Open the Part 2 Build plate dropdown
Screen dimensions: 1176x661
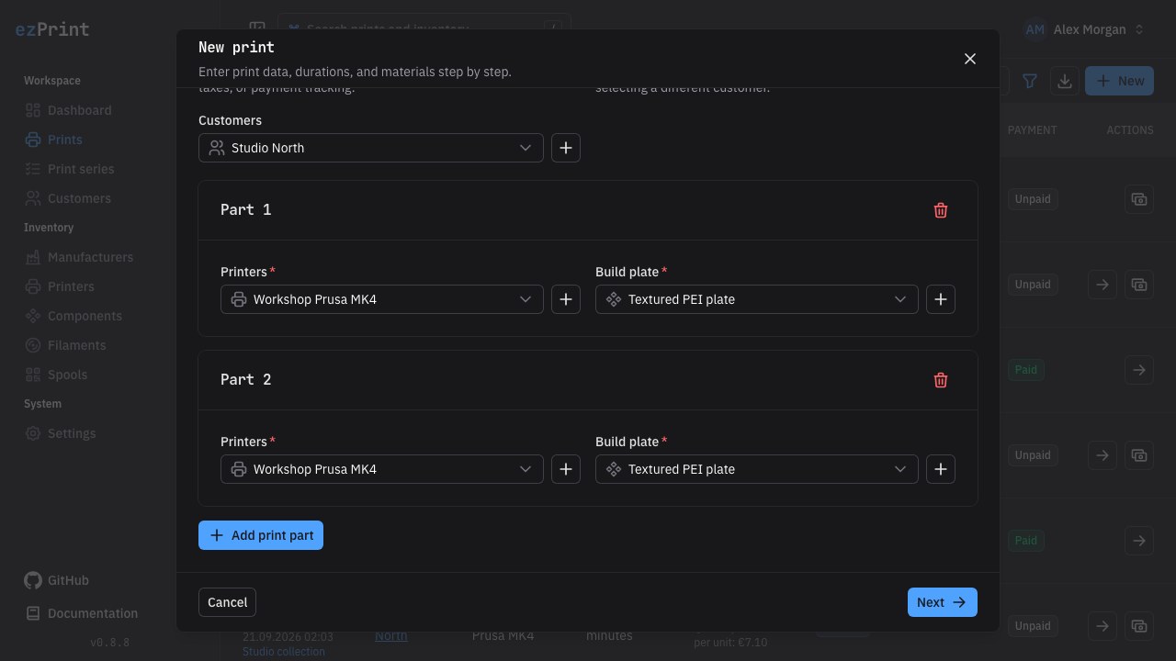coord(757,469)
